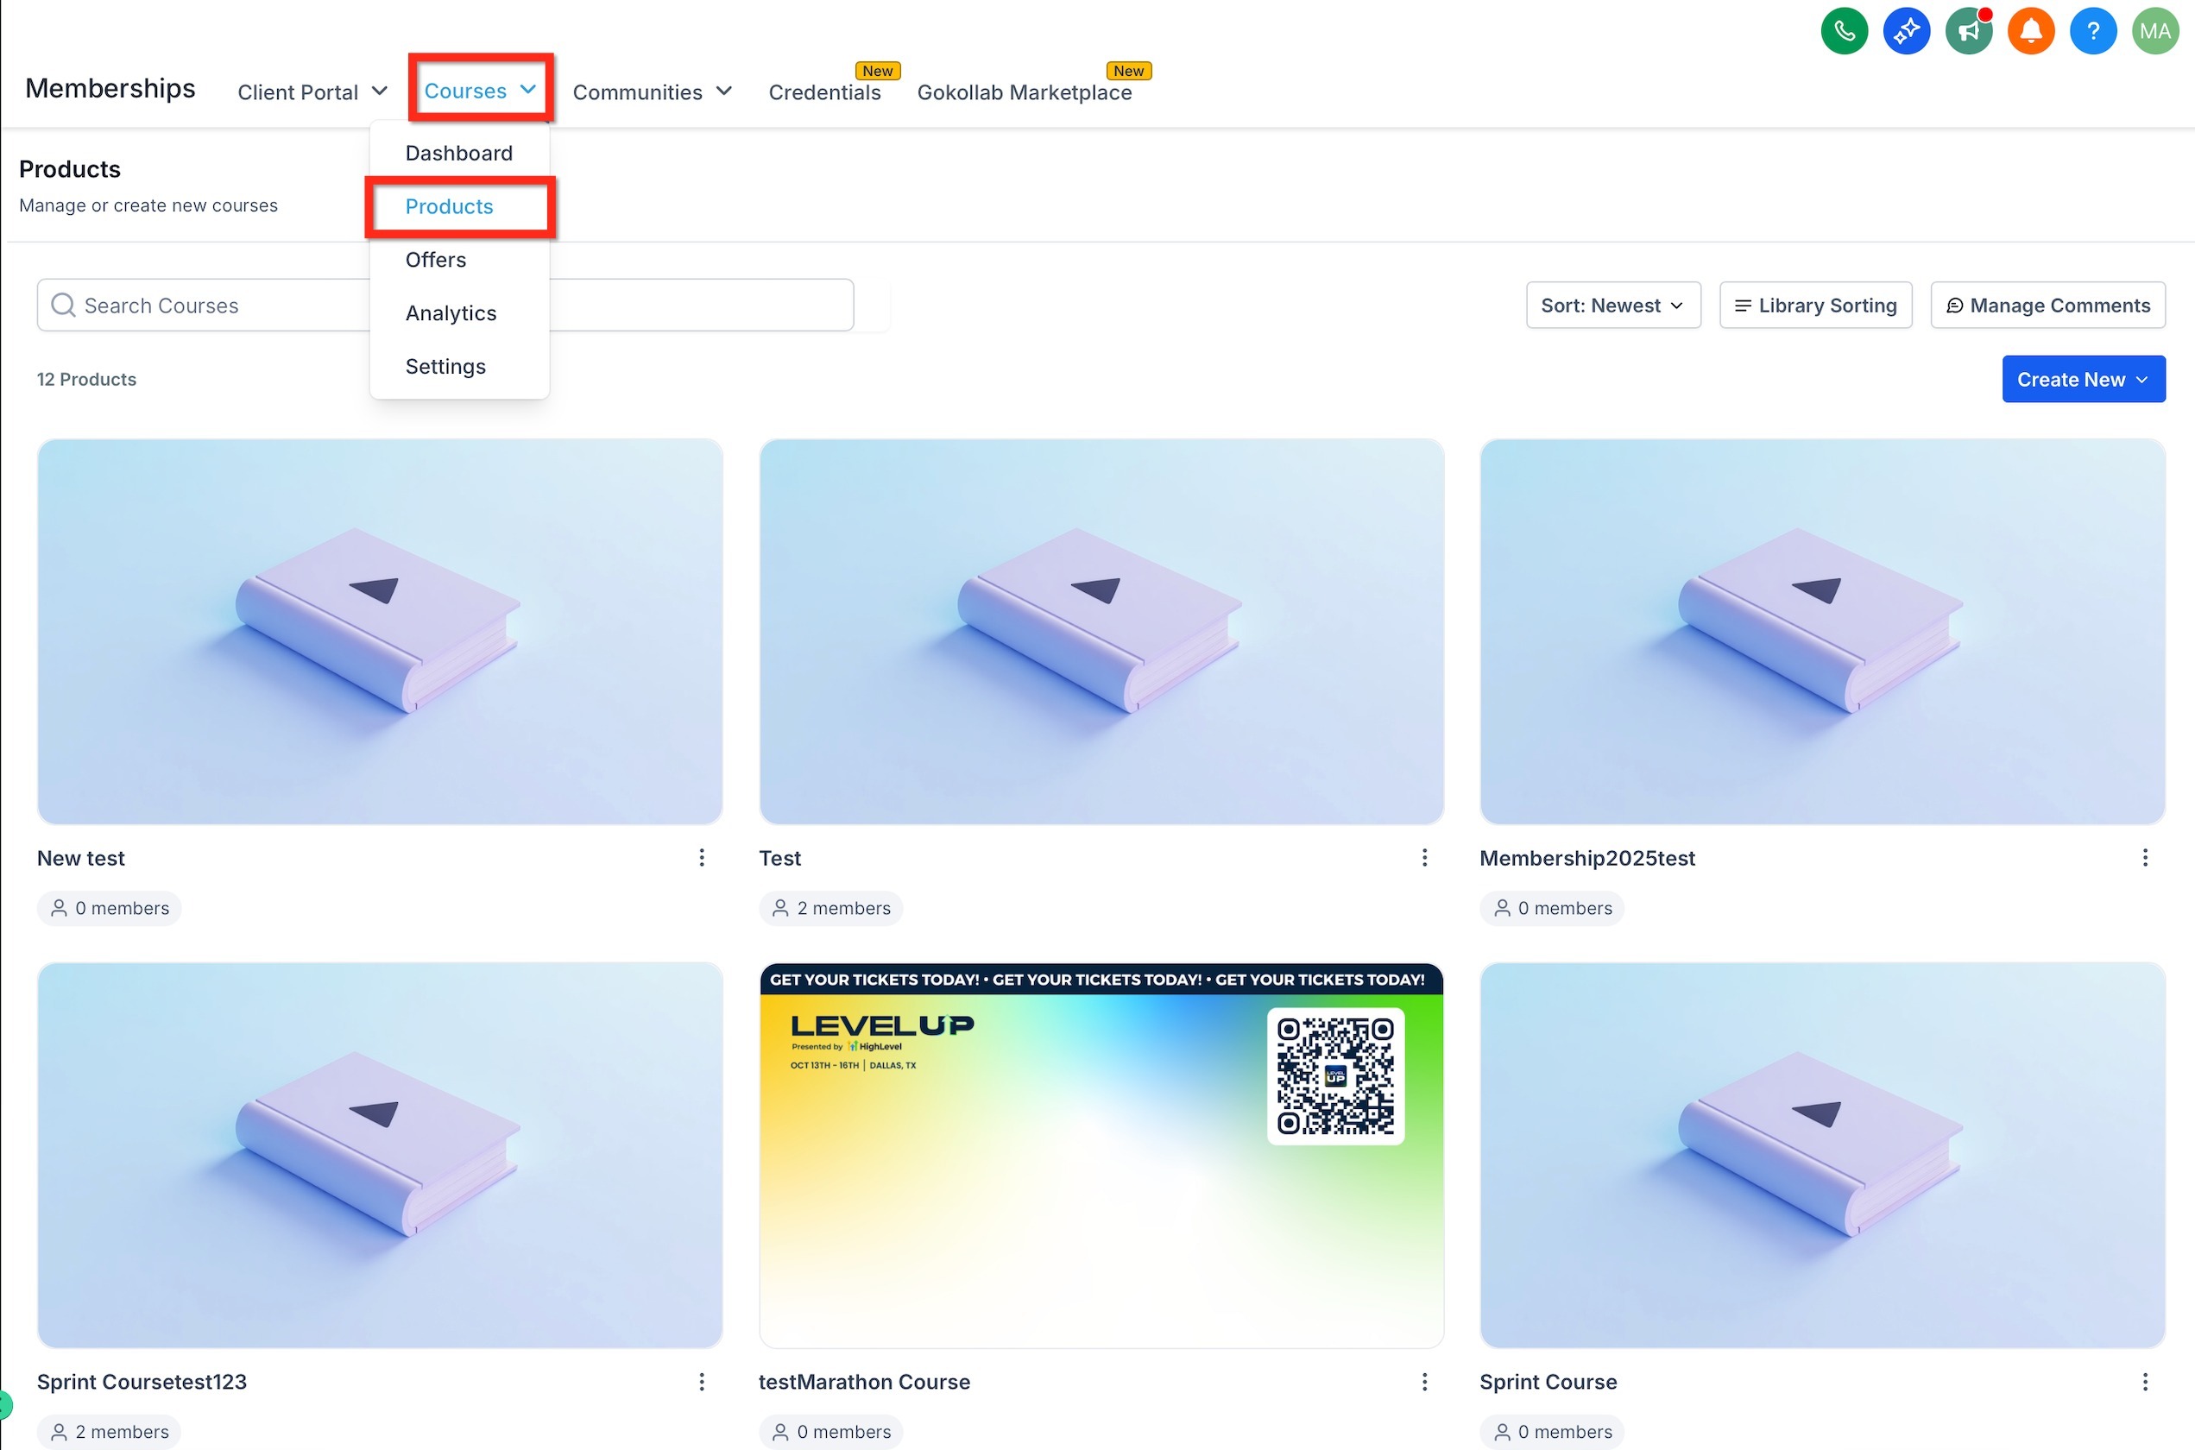
Task: Open the Gokollab Marketplace tab
Action: tap(1024, 91)
